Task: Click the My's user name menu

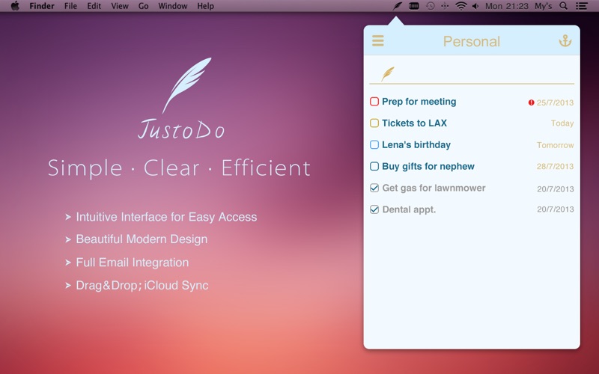Action: point(544,6)
